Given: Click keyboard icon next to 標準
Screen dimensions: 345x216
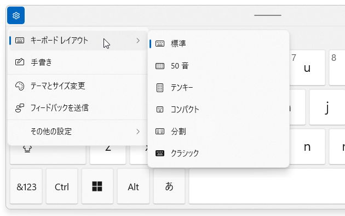Looking at the screenshot, I should point(160,44).
